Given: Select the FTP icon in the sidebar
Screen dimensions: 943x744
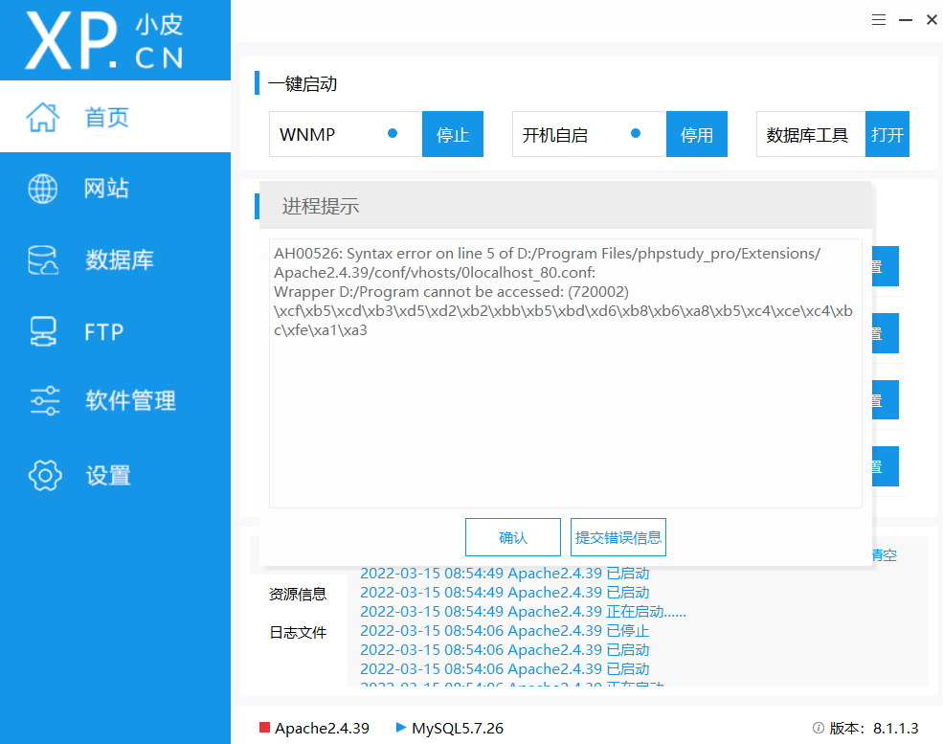Looking at the screenshot, I should 45,331.
